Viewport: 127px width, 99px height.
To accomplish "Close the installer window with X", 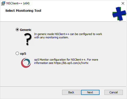I will (123, 3).
